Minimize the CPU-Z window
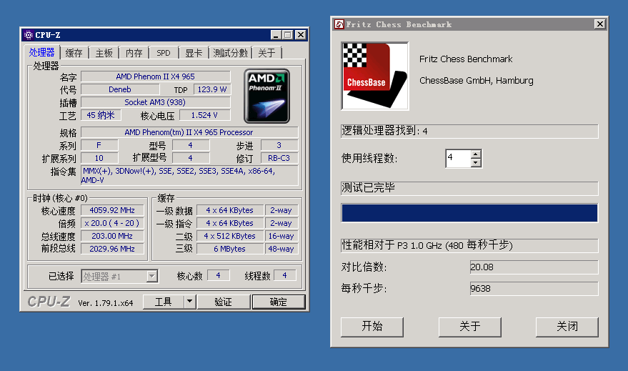628x371 pixels. [x=276, y=35]
